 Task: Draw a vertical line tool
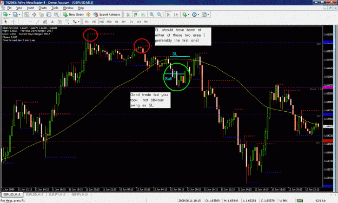pos(23,22)
